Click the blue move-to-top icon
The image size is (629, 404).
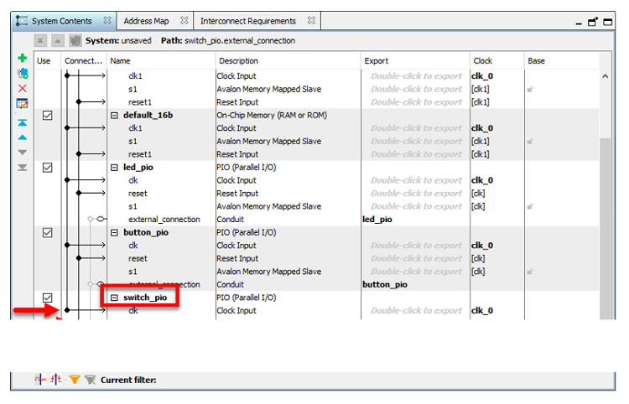pyautogui.click(x=23, y=122)
